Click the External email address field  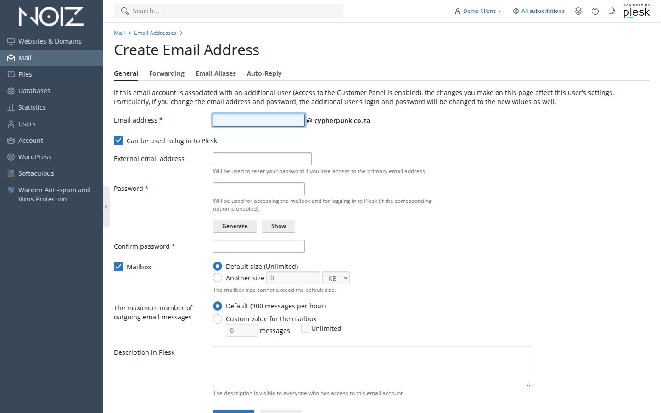[x=262, y=159]
